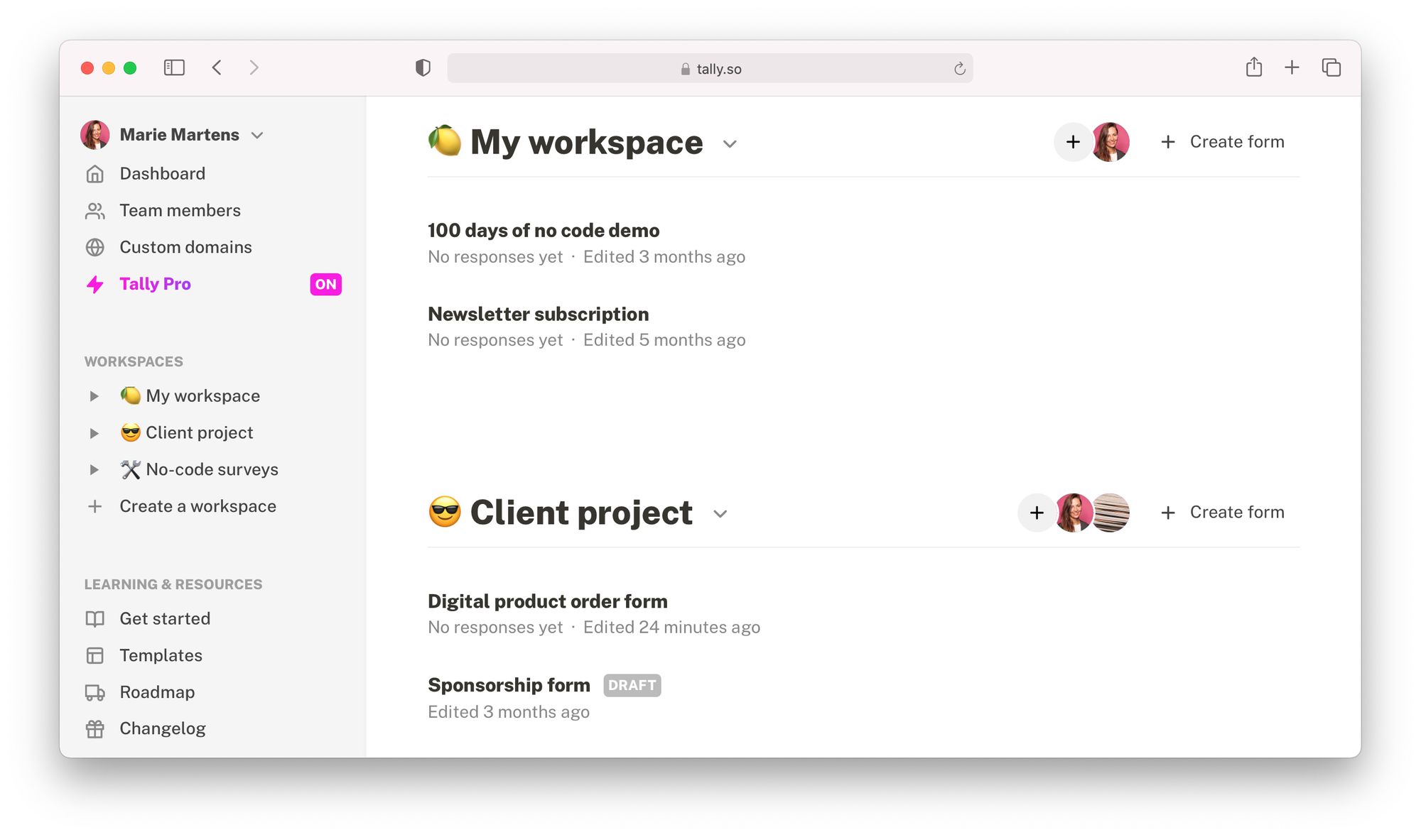
Task: Open Templates
Action: click(x=161, y=655)
